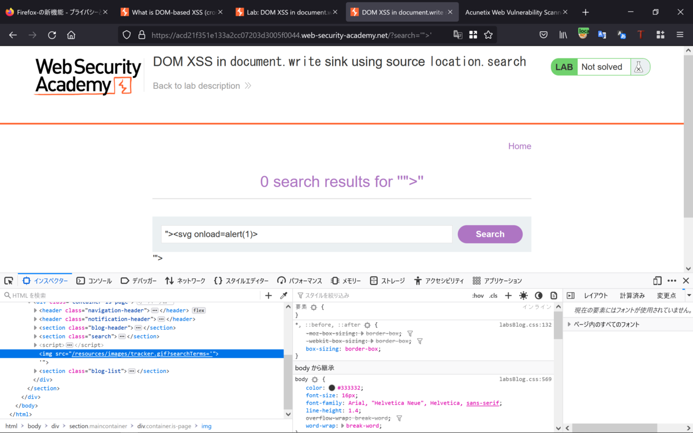The width and height of the screenshot is (693, 433).
Task: Click the blog search text field
Action: click(307, 234)
